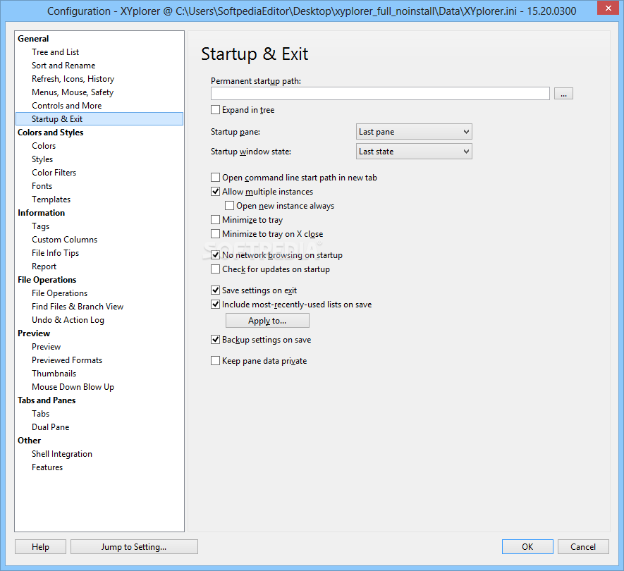The width and height of the screenshot is (624, 571).
Task: Enable Open new instance always
Action: [230, 206]
